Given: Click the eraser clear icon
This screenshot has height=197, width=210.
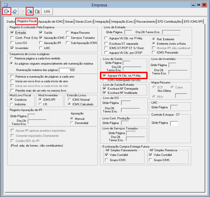Looking at the screenshot, I should click(14, 12).
